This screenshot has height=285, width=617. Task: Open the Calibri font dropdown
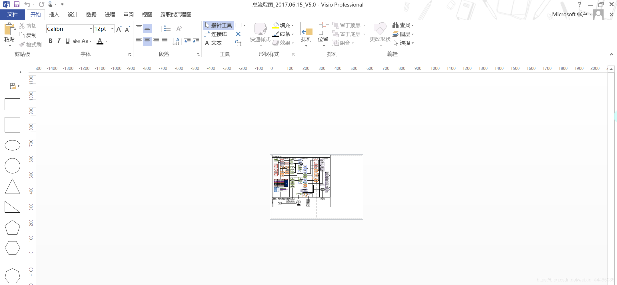coord(91,29)
